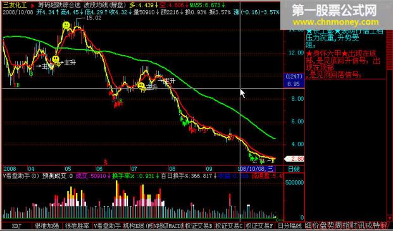The image size is (393, 231).
Task: Click the 多:4.439 value in header
Action: pos(142,5)
